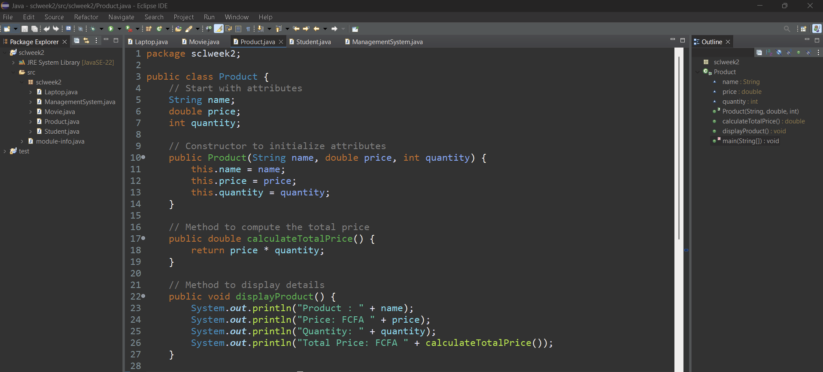The width and height of the screenshot is (823, 372).
Task: Click the Search flashlight toolbar icon
Action: [189, 29]
